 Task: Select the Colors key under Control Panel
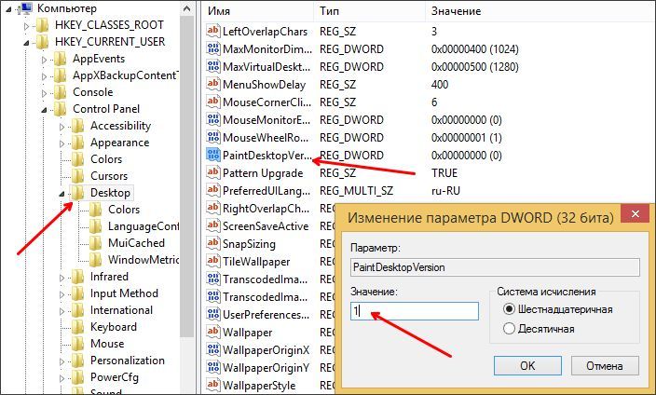pos(106,159)
